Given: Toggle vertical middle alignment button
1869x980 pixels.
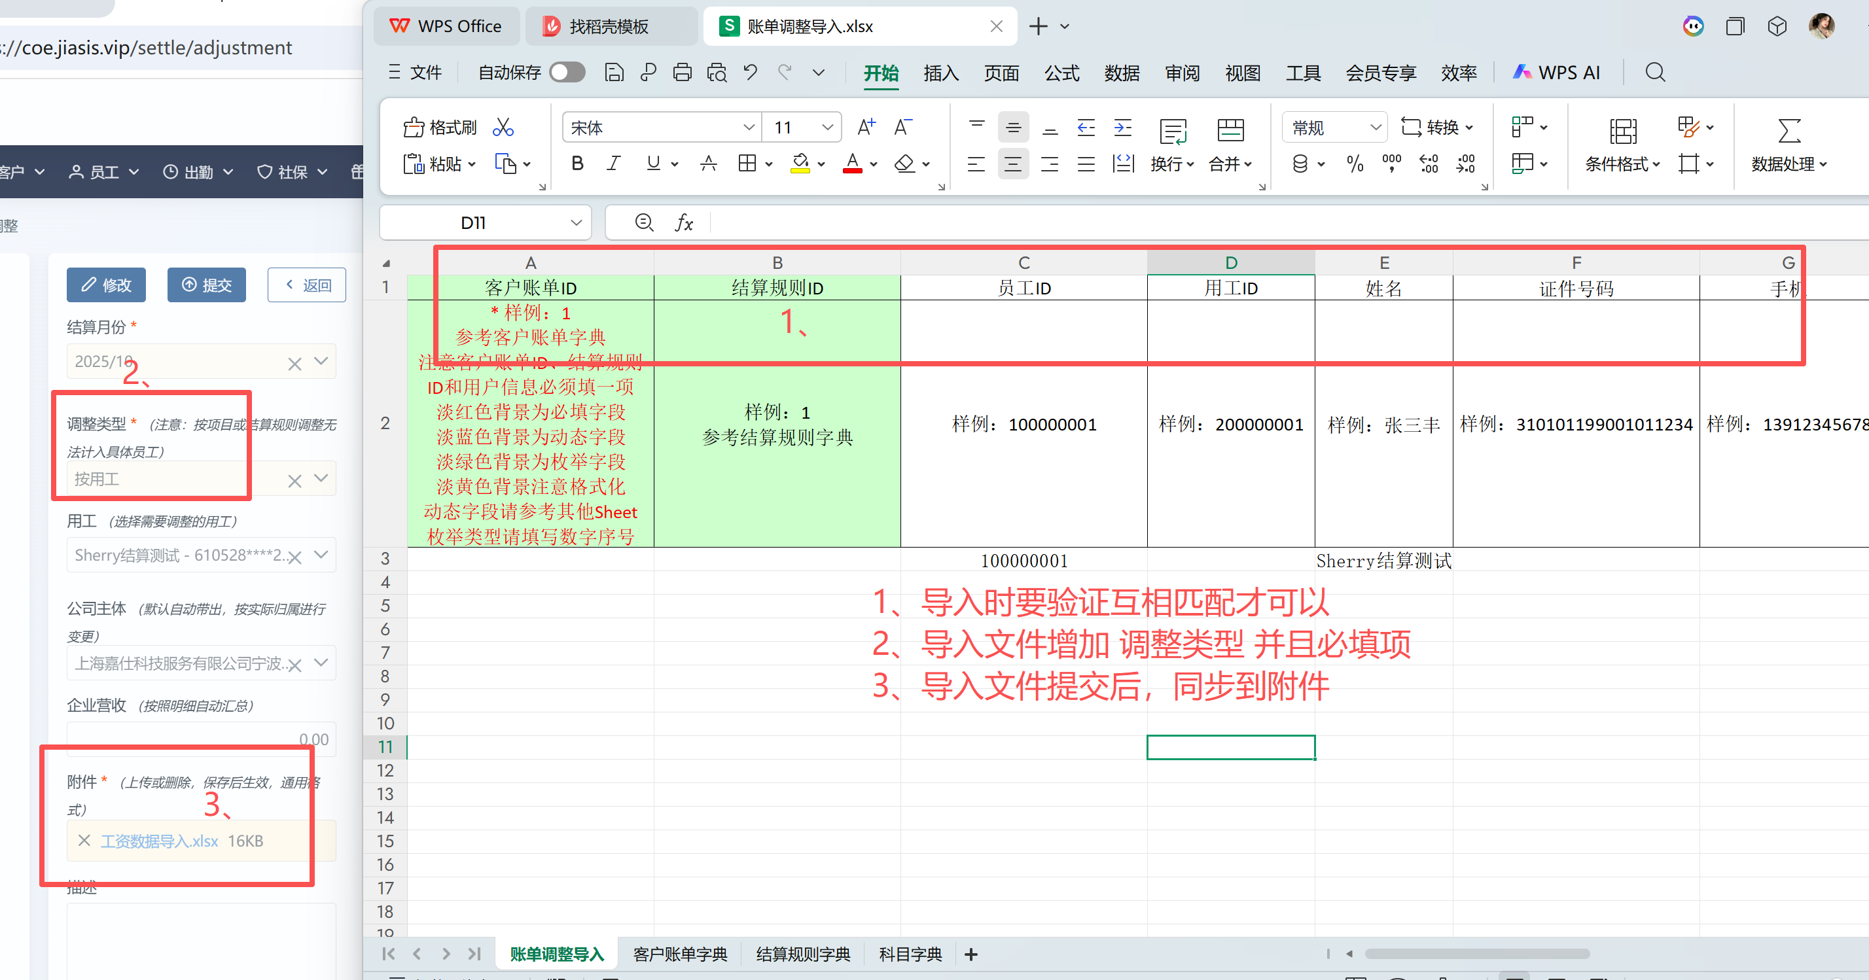Looking at the screenshot, I should 1013,128.
